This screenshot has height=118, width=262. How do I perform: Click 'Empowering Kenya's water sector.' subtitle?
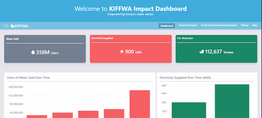(x=131, y=14)
